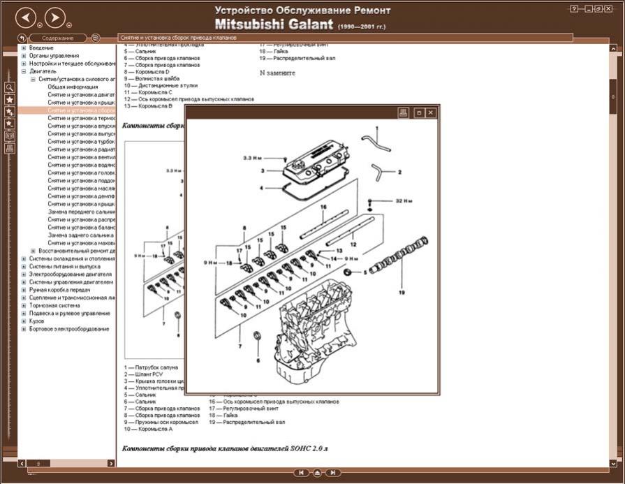Screen dimensions: 625x484
Task: Expand Системы управления двигателем node
Action: pyautogui.click(x=24, y=282)
